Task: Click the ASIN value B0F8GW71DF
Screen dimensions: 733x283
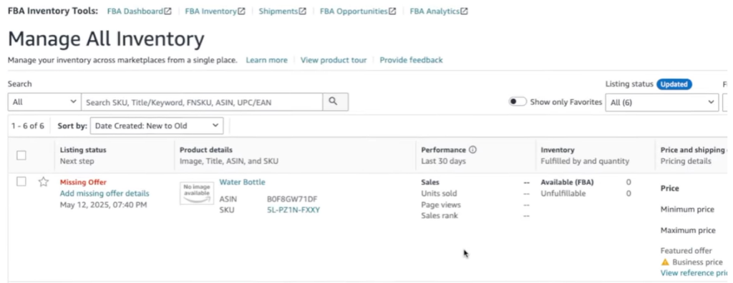Action: pyautogui.click(x=292, y=199)
